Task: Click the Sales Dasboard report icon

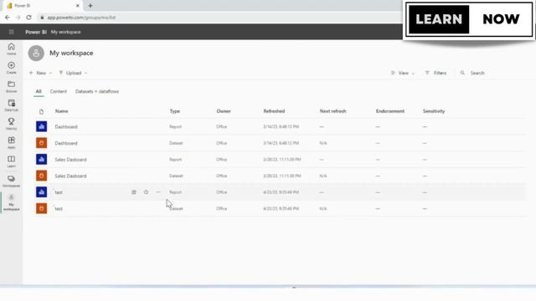Action: [41, 160]
